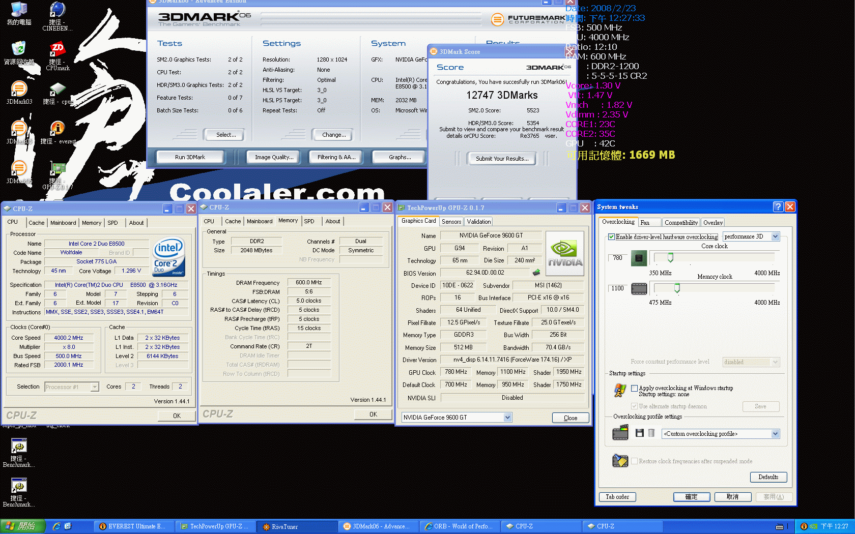The width and height of the screenshot is (855, 534).
Task: Open the Recycle Bin desktop icon
Action: (x=19, y=53)
